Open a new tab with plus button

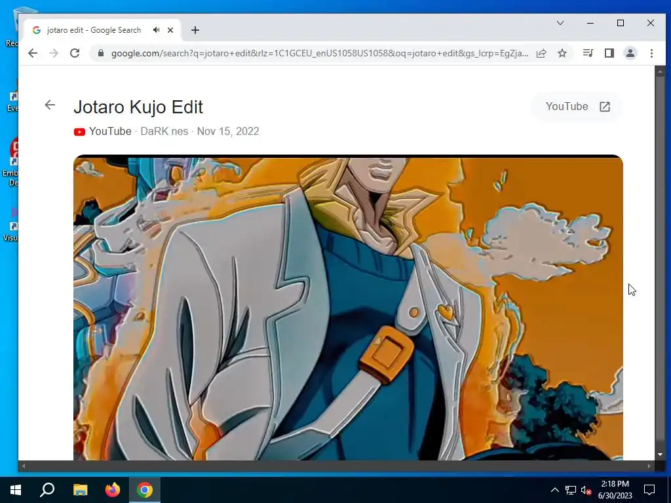pyautogui.click(x=195, y=30)
